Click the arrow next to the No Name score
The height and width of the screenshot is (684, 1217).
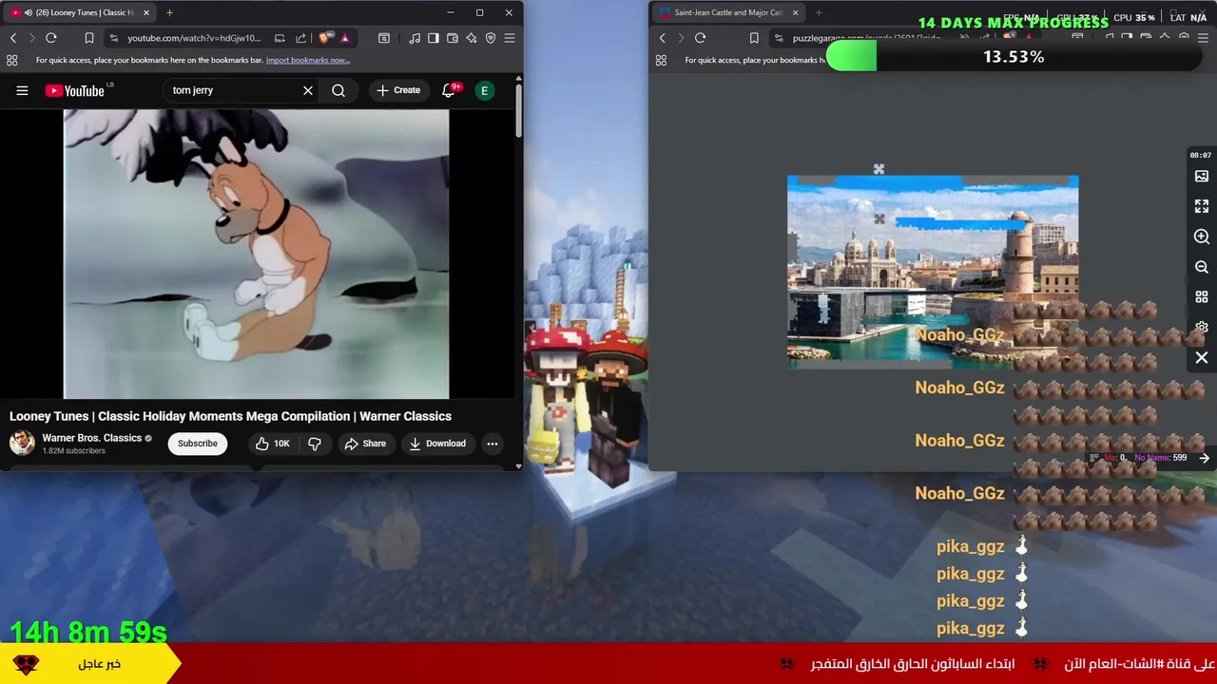tap(1205, 458)
